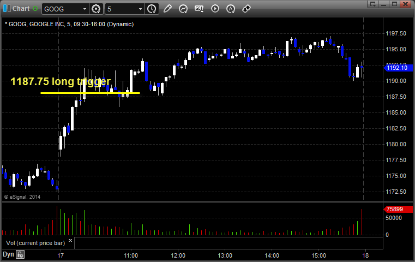Click the 15:00 time axis label
Screen dimensions: 415x262
click(x=318, y=255)
